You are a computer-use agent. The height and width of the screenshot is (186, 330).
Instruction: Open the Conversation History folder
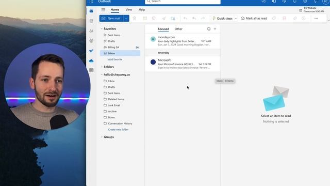[120, 123]
